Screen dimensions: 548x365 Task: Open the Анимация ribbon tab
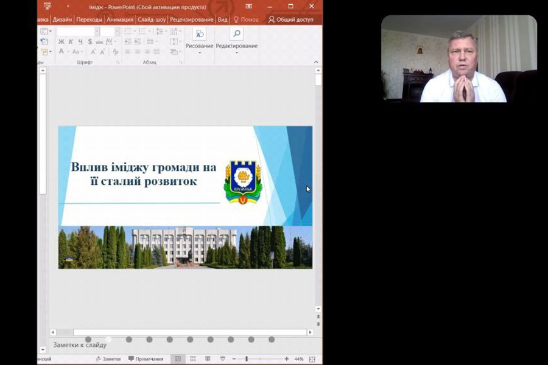click(120, 19)
